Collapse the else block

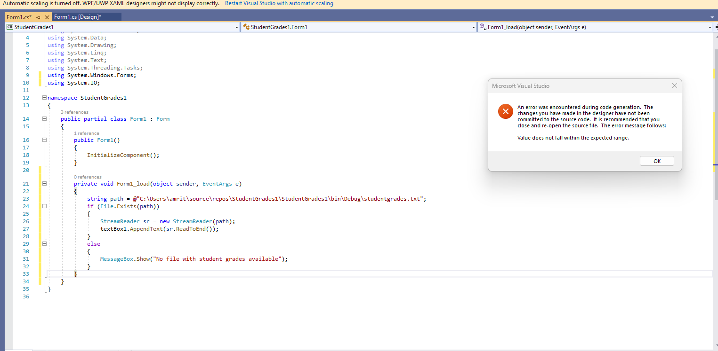(x=44, y=244)
